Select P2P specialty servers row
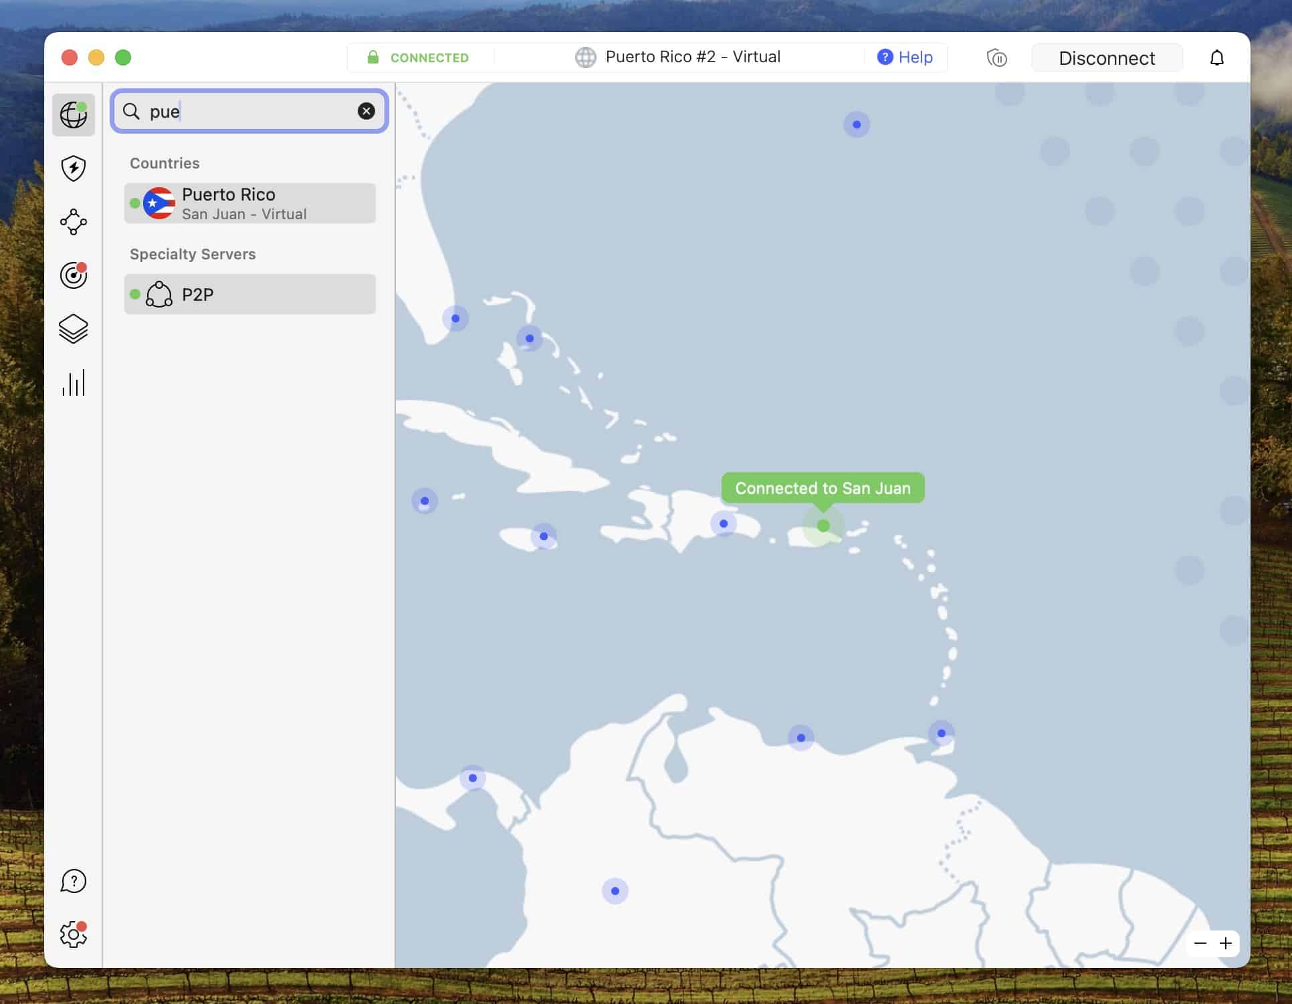The width and height of the screenshot is (1292, 1004). click(249, 294)
